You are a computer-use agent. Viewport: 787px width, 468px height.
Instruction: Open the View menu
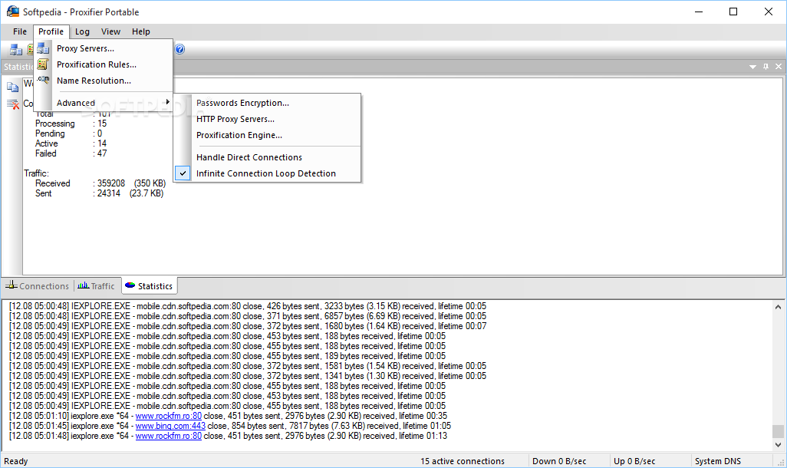(110, 31)
